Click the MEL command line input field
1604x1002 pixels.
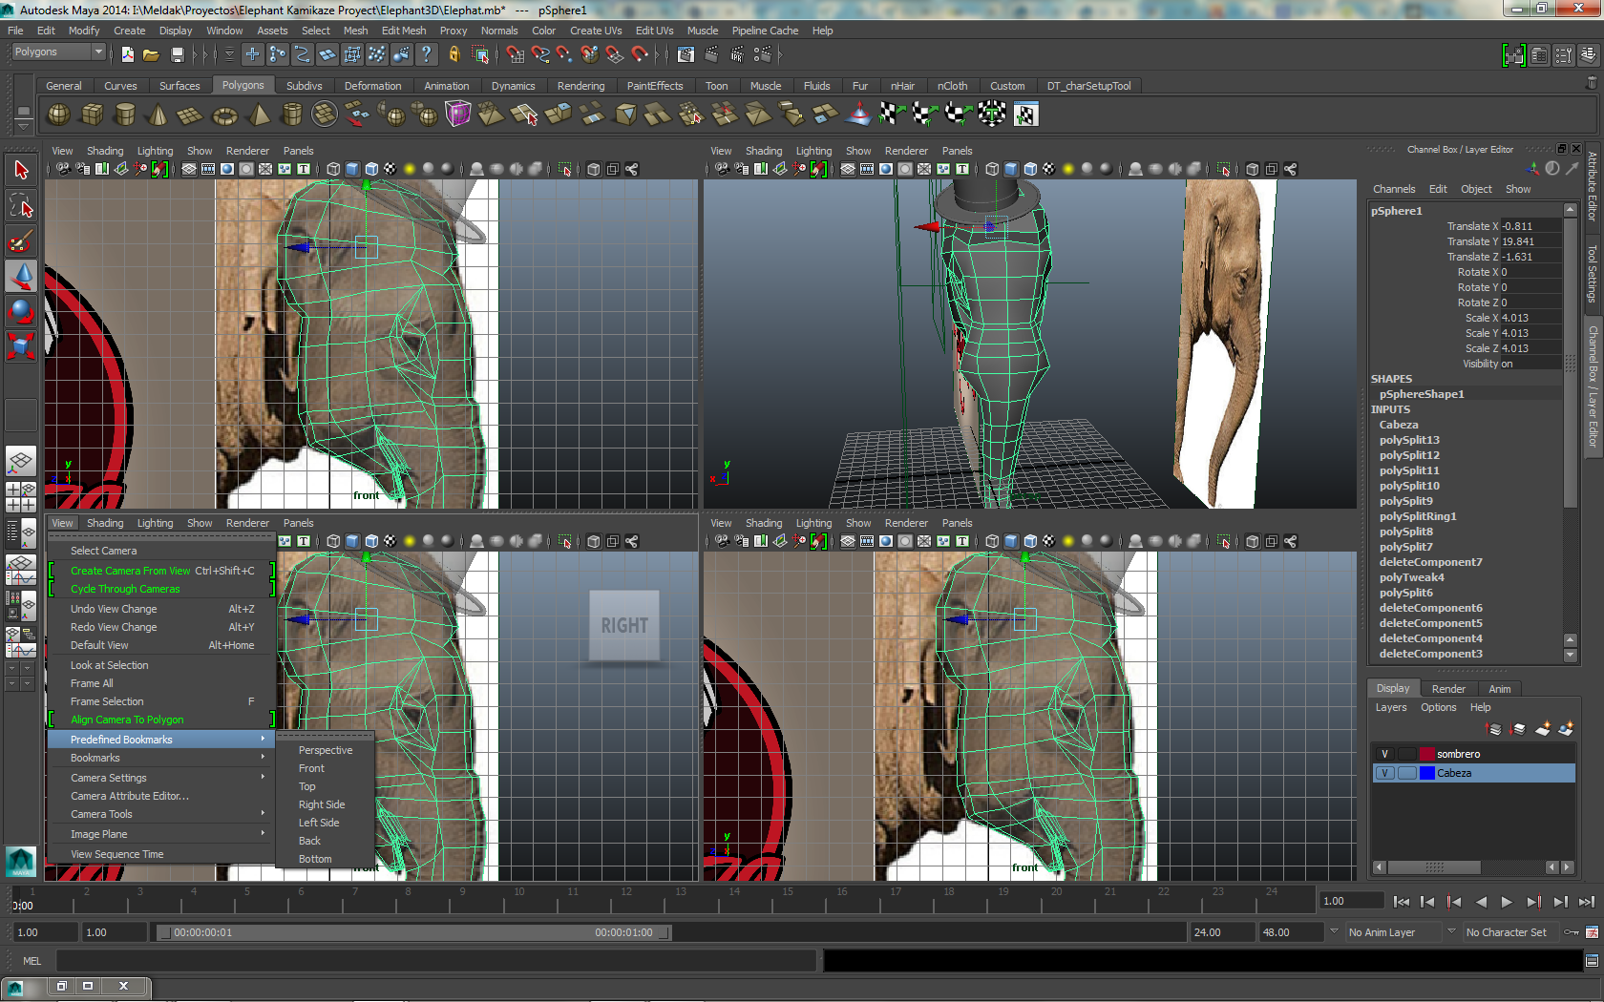435,961
